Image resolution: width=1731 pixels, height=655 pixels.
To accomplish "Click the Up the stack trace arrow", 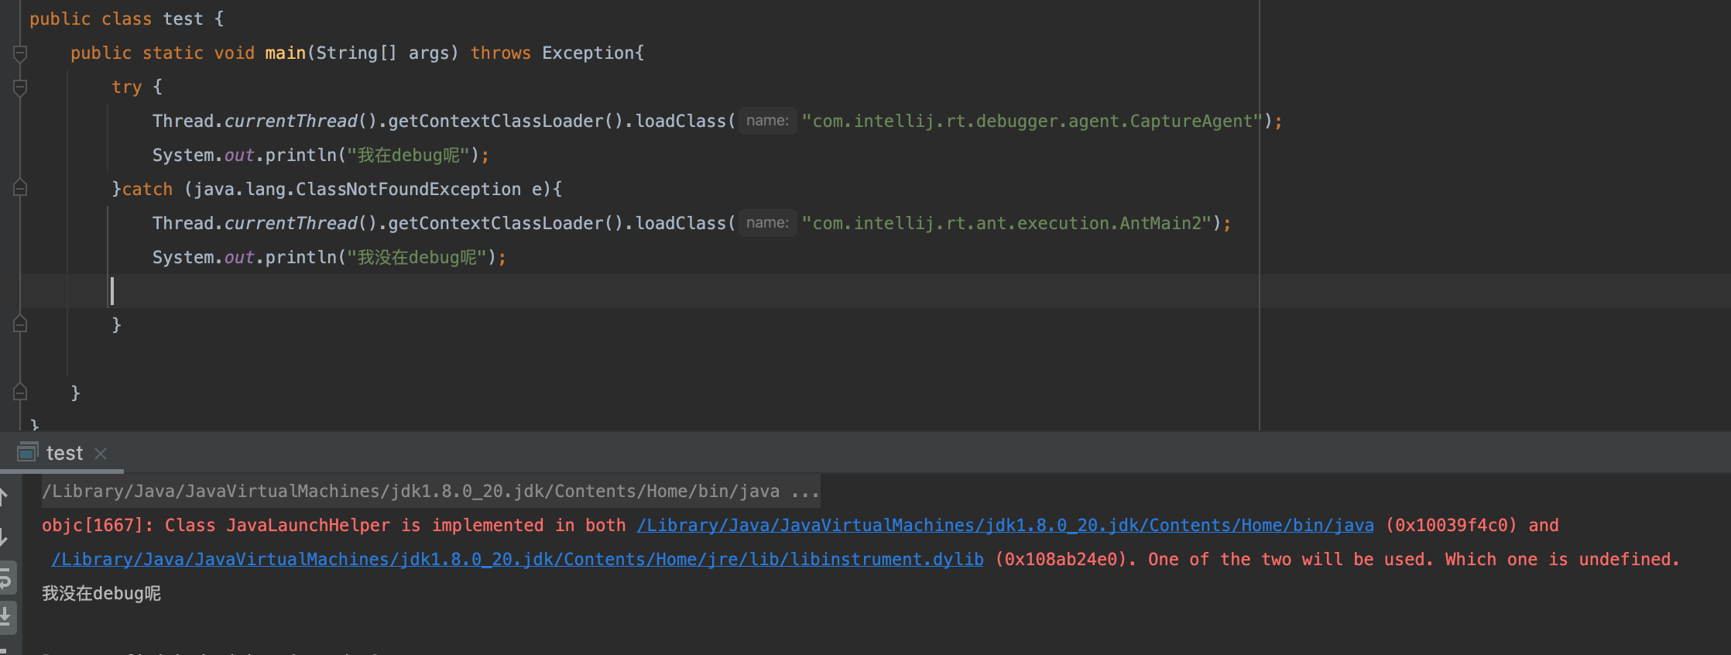I will point(4,496).
